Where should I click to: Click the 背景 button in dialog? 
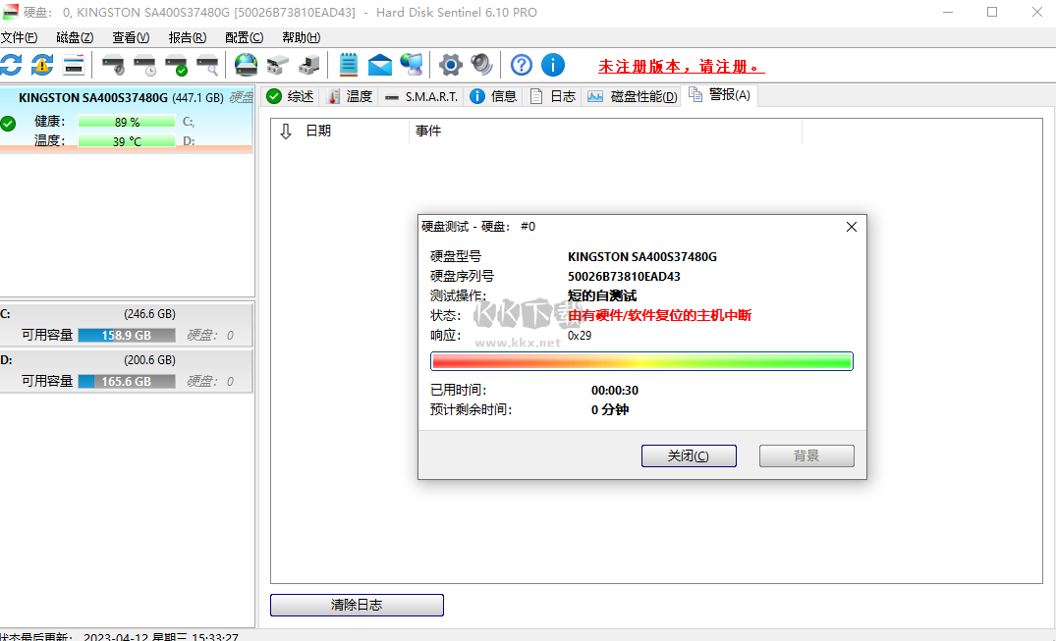pyautogui.click(x=806, y=455)
